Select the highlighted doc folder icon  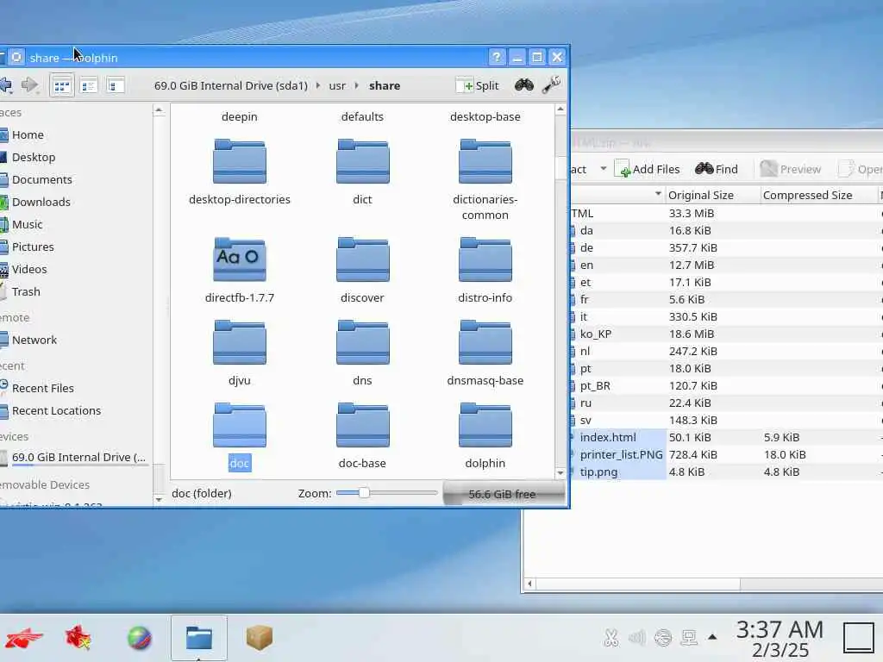pos(240,425)
